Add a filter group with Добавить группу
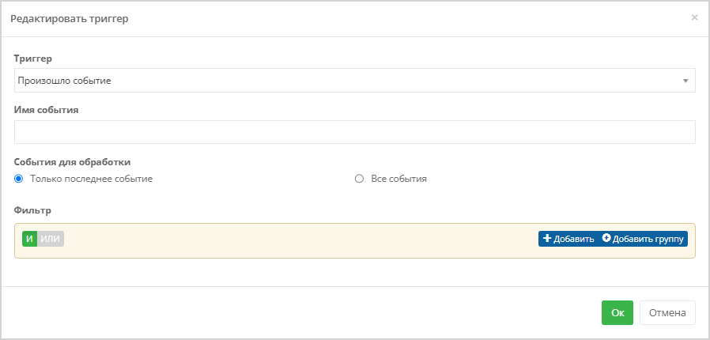The width and height of the screenshot is (710, 340). [x=643, y=239]
